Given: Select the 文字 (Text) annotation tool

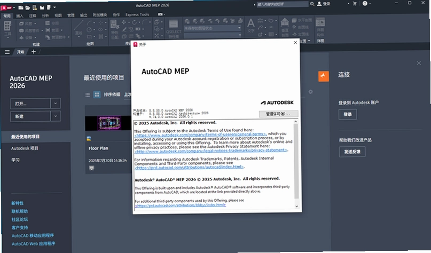Looking at the screenshot, I should (250, 26).
